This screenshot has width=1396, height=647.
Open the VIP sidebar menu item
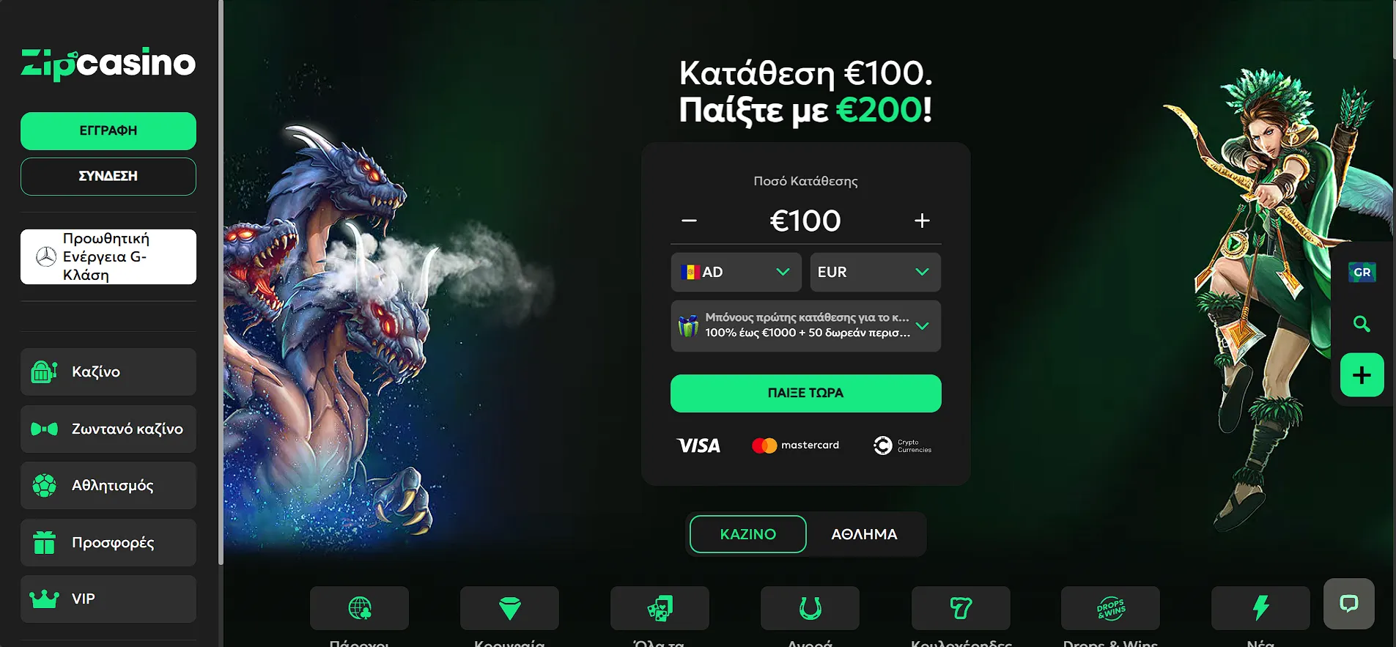(108, 599)
